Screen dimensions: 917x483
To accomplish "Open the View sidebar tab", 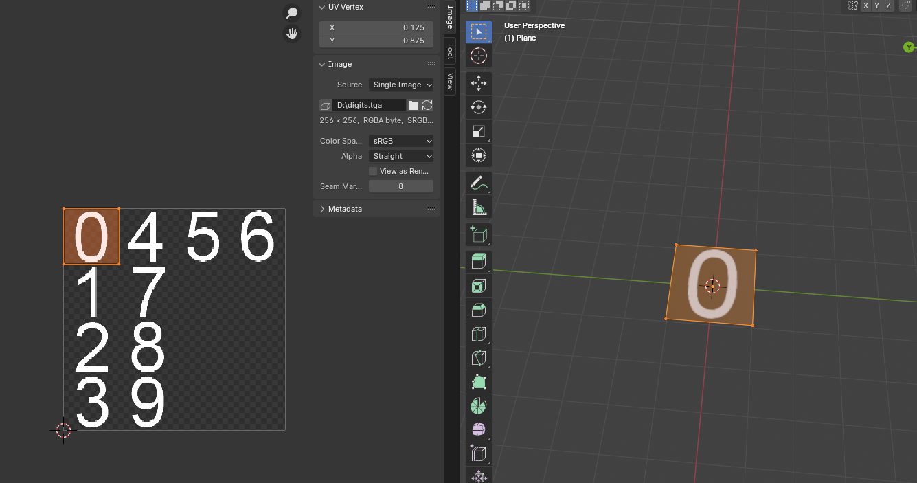I will click(x=450, y=81).
